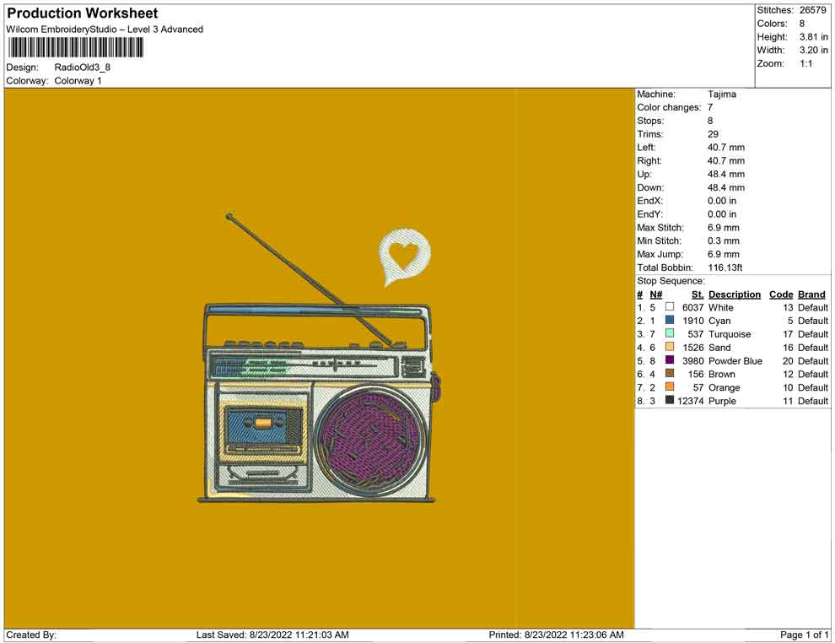
Task: Click the Machine value 'Tajima'
Action: [722, 94]
